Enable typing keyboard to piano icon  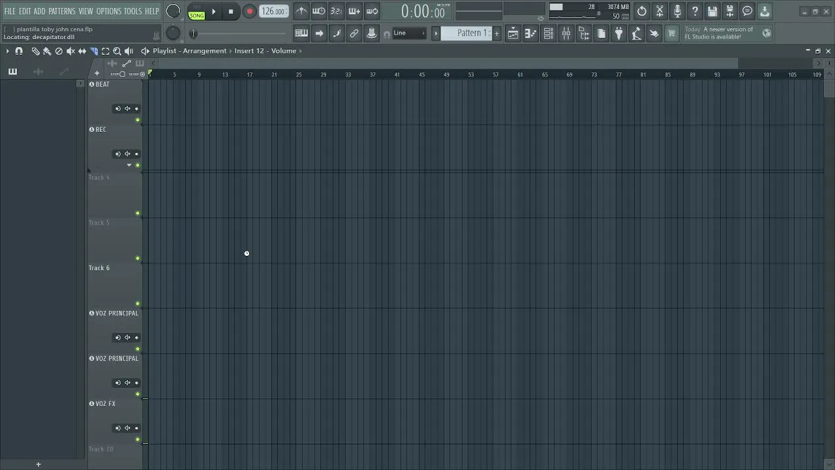(x=301, y=33)
